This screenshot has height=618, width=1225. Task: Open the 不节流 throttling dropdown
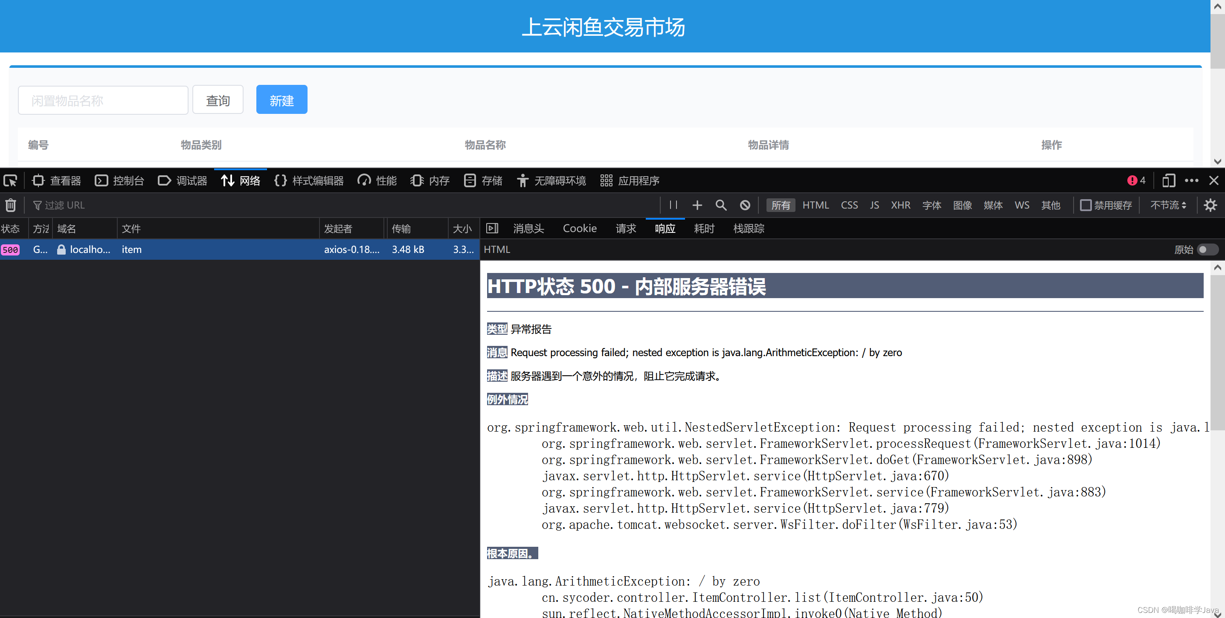1168,205
